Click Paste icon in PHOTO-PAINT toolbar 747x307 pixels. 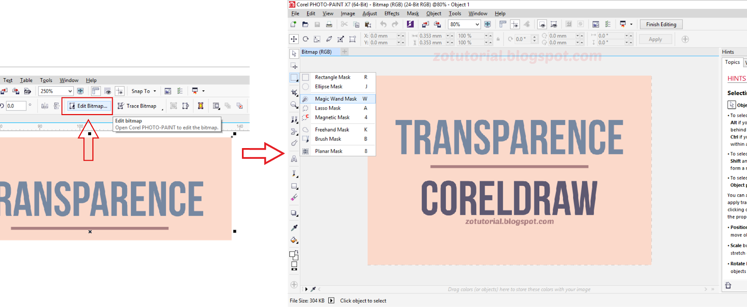pos(368,24)
